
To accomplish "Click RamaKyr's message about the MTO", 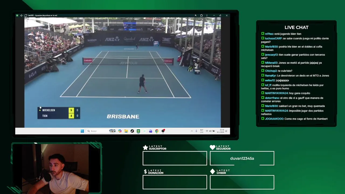I will (295, 76).
